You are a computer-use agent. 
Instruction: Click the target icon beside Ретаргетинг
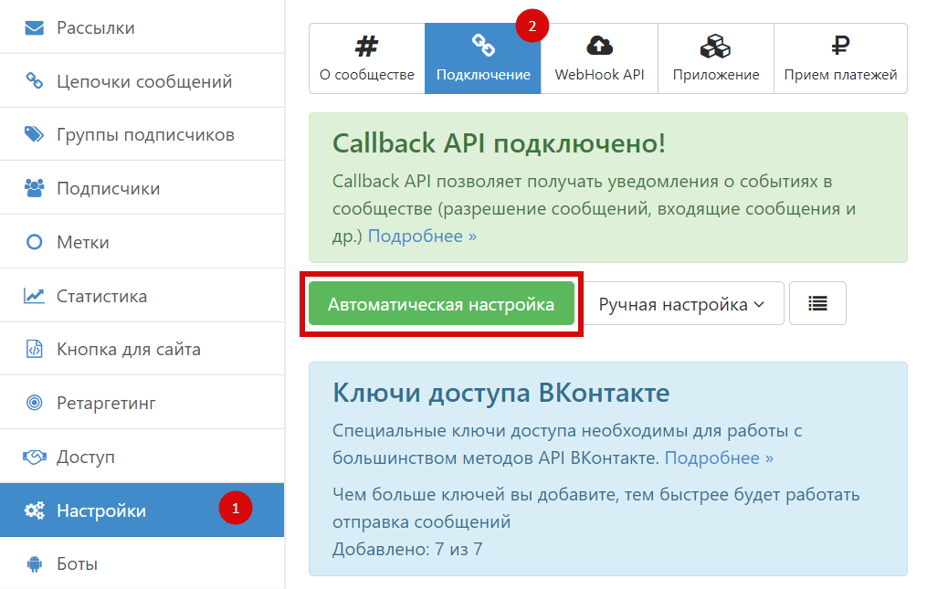[35, 403]
